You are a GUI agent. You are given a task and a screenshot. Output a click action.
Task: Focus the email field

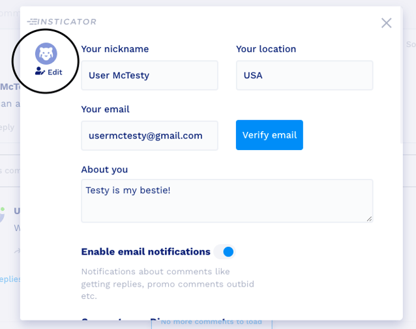(x=149, y=136)
